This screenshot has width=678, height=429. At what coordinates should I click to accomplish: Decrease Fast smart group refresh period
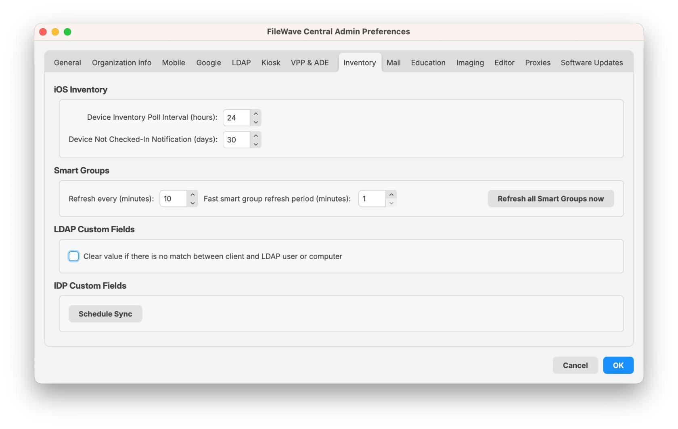[x=391, y=203]
